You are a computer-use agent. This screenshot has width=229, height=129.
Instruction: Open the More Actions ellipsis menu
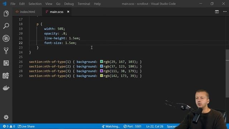click(225, 12)
